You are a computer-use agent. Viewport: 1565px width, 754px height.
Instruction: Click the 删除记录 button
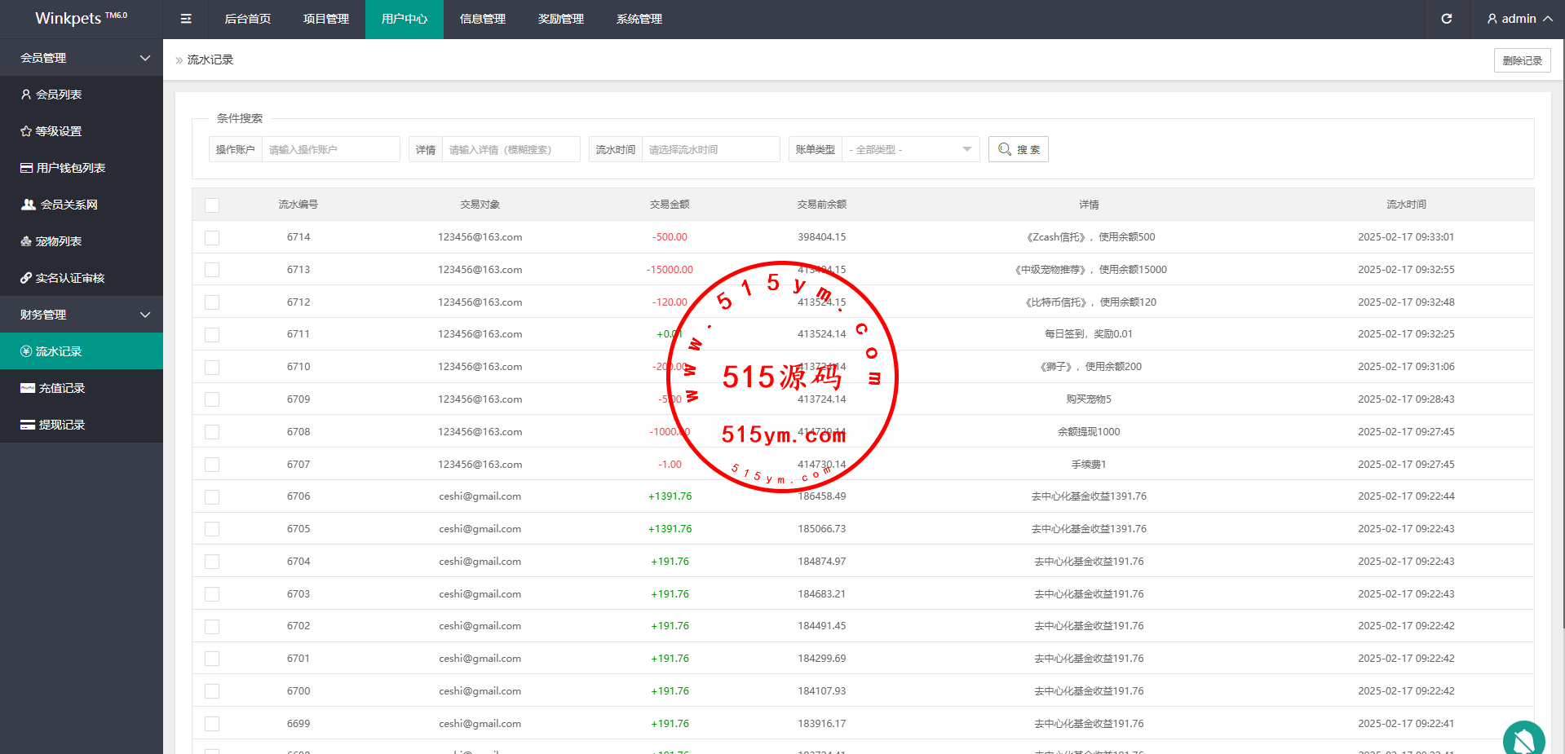tap(1522, 60)
